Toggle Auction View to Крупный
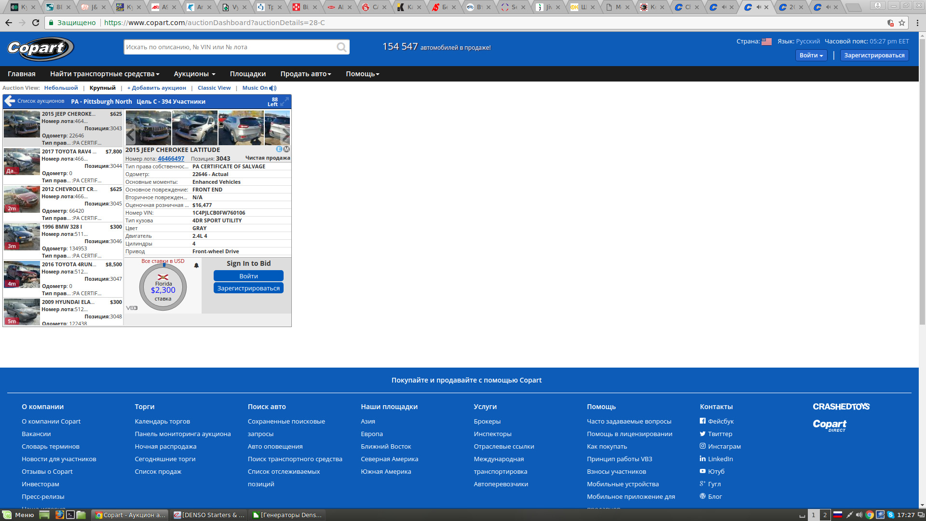 point(102,88)
